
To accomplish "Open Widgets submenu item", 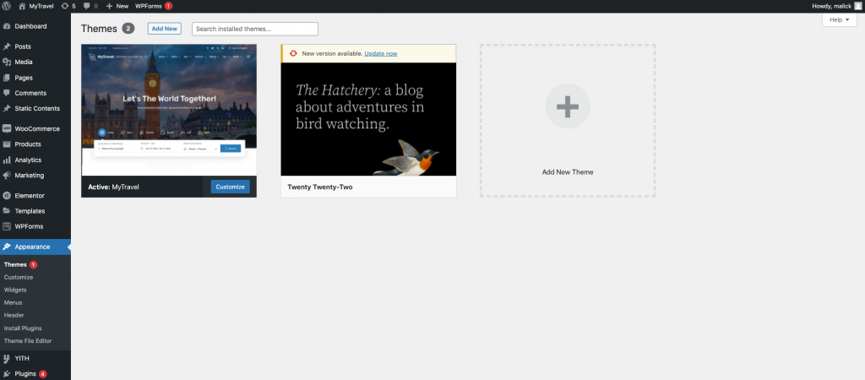I will (15, 290).
